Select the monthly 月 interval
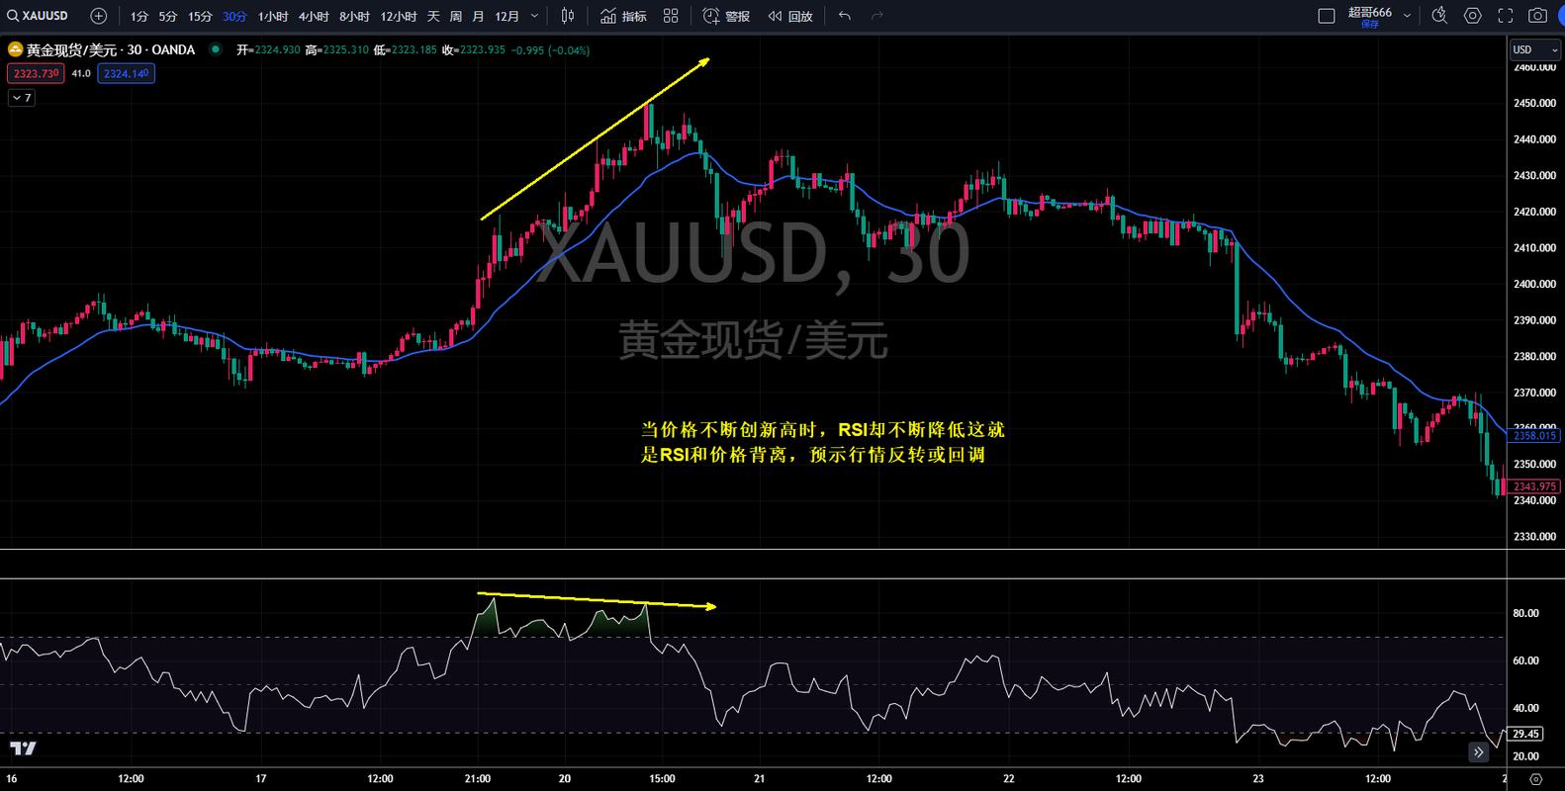 [x=479, y=16]
